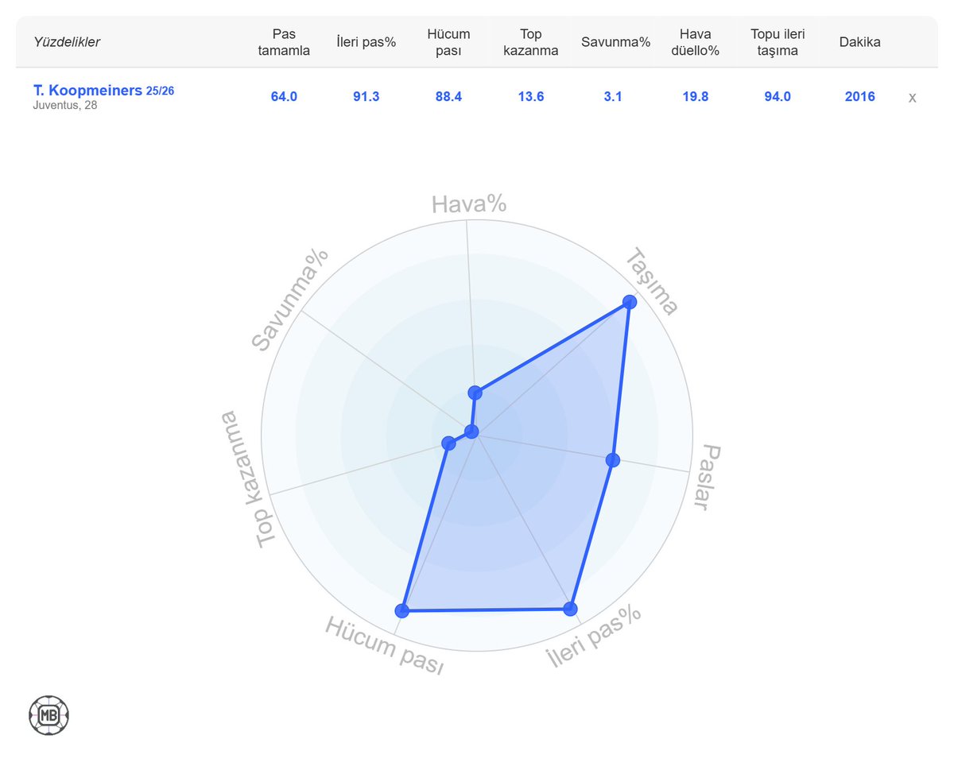This screenshot has height=778, width=954.
Task: Sort by Topu ileri taşıma column header
Action: [x=778, y=42]
